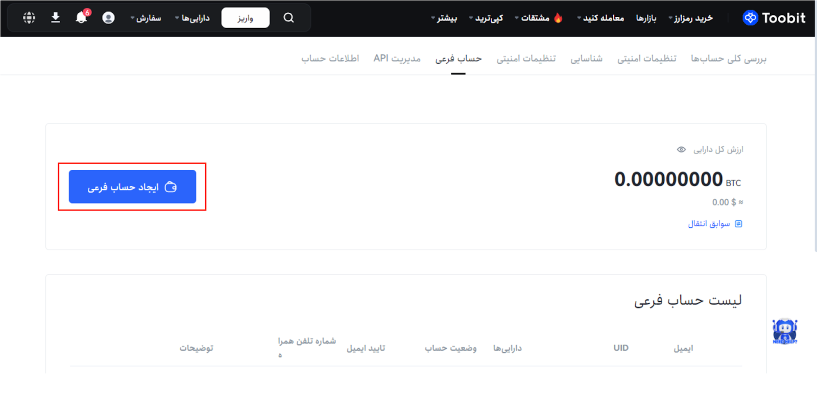Image resolution: width=817 pixels, height=418 pixels.
Task: Expand خرید رمزارز dropdown menu
Action: pos(690,18)
